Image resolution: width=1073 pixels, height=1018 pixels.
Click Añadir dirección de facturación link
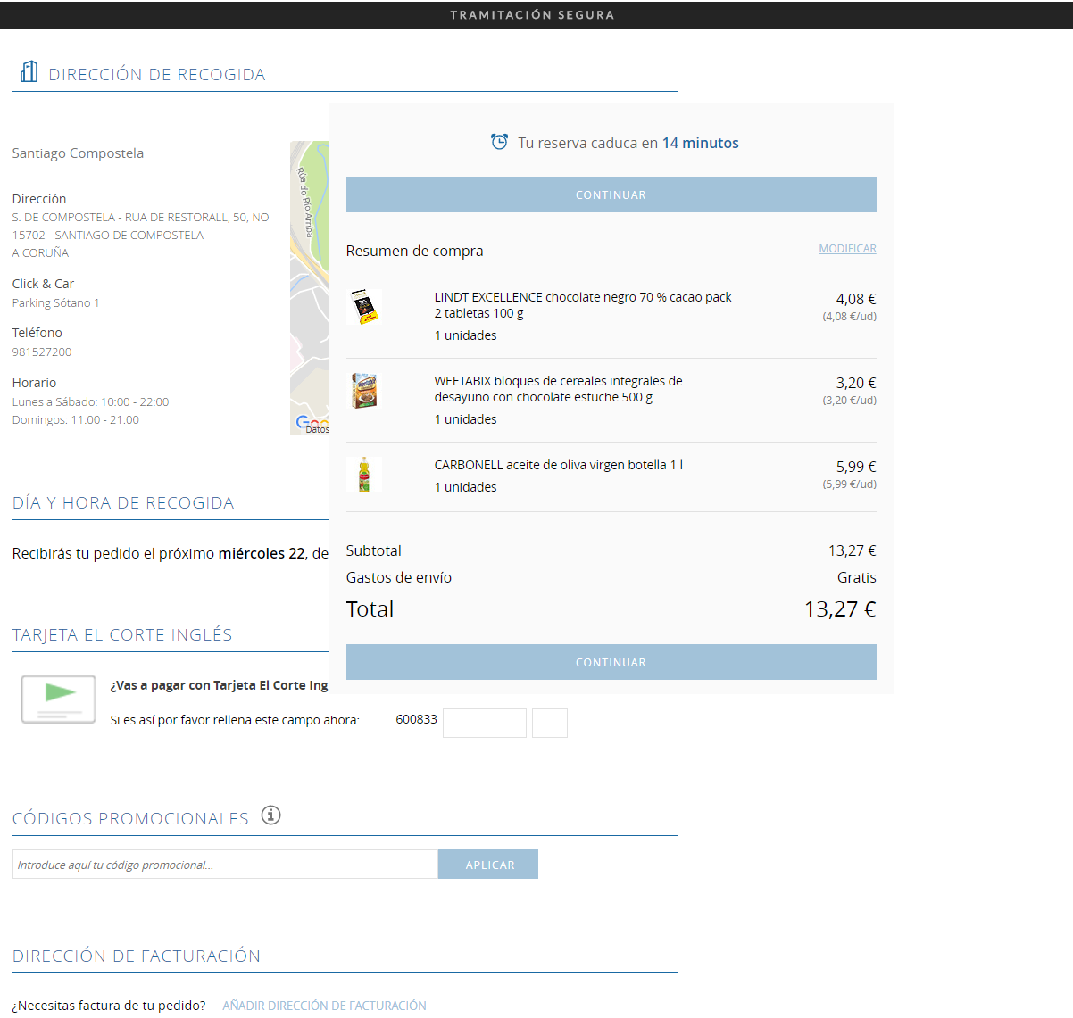324,1006
